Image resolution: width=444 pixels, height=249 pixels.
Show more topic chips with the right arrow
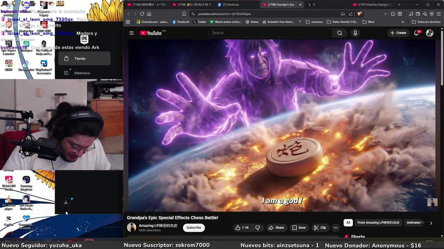(431, 223)
